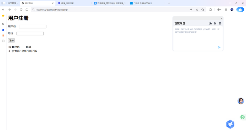This screenshot has width=246, height=130.
Task: Click the username 罗惟峥 in table
Action: (16, 51)
